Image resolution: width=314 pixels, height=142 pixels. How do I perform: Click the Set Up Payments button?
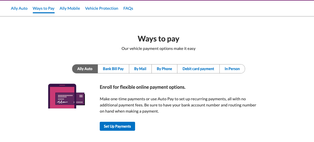point(117,126)
